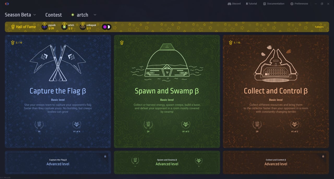Switch to the Contest tab

53,15
